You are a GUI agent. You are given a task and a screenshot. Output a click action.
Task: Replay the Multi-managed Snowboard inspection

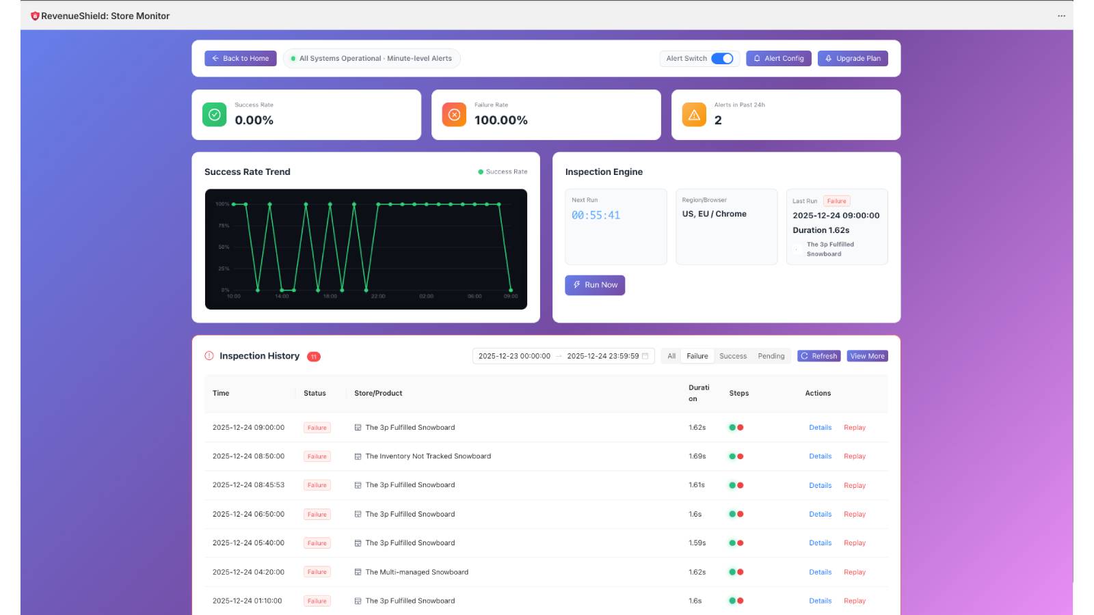point(854,573)
